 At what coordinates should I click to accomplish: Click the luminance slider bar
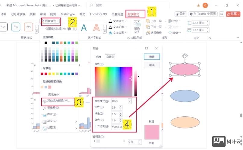(x=136, y=82)
